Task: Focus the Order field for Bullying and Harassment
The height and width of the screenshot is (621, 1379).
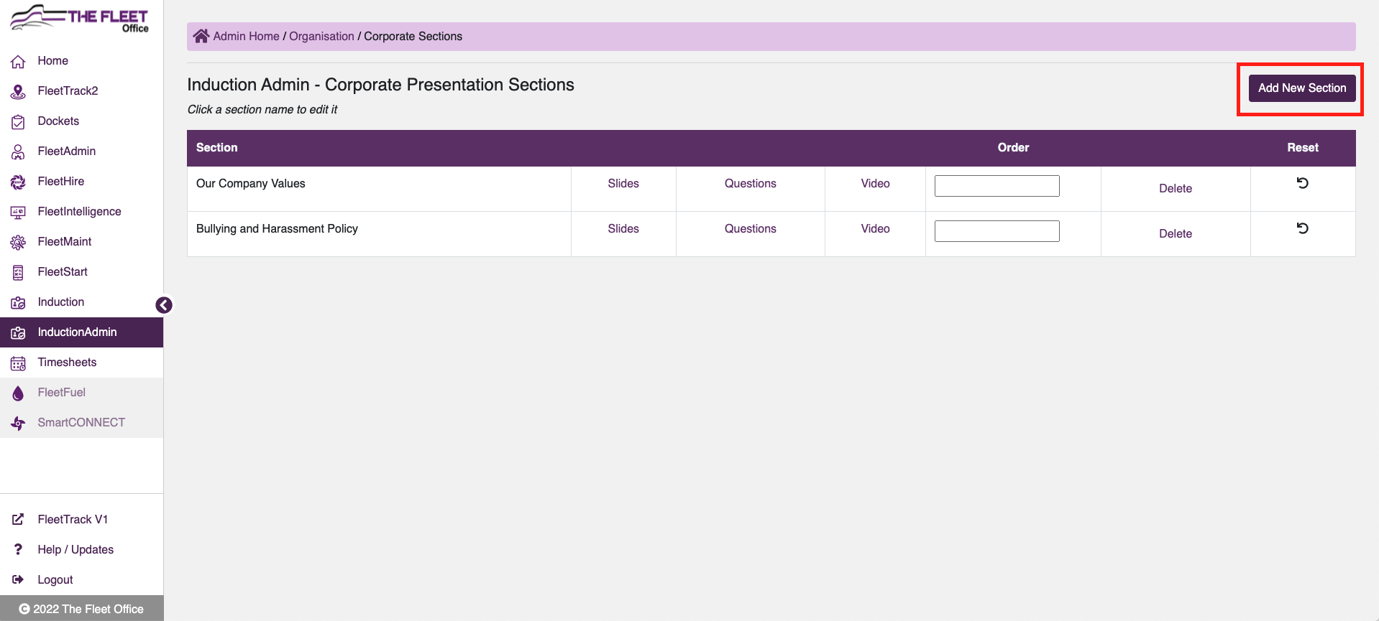Action: [x=997, y=231]
